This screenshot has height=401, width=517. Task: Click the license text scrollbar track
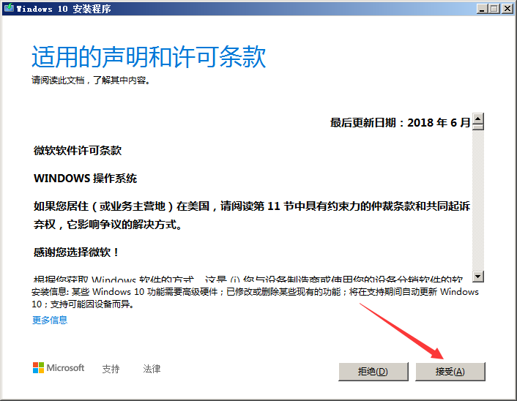478,198
